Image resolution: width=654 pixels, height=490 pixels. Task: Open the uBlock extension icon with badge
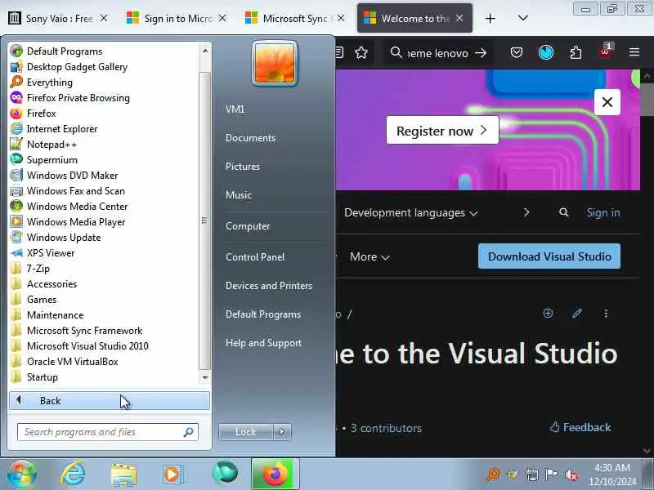(x=606, y=51)
